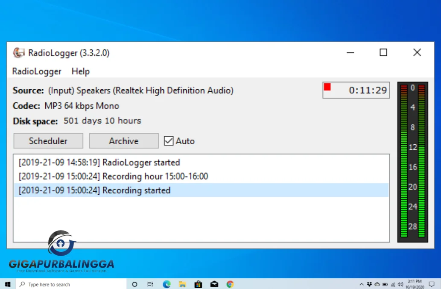Open Microsoft Store from the taskbar
This screenshot has width=441, height=289.
198,284
